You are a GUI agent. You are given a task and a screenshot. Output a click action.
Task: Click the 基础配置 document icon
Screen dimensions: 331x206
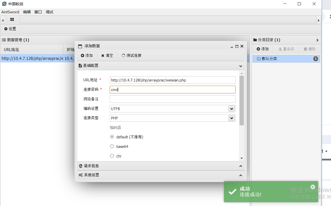click(80, 66)
